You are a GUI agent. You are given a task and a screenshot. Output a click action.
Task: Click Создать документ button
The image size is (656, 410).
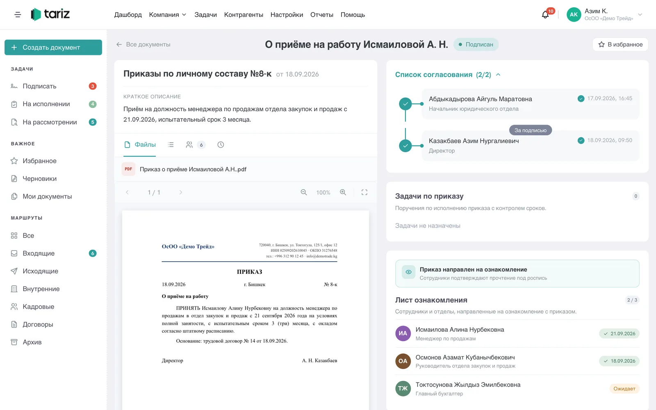[53, 47]
